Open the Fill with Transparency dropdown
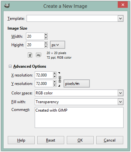The width and height of the screenshot is (131, 152). point(121,102)
